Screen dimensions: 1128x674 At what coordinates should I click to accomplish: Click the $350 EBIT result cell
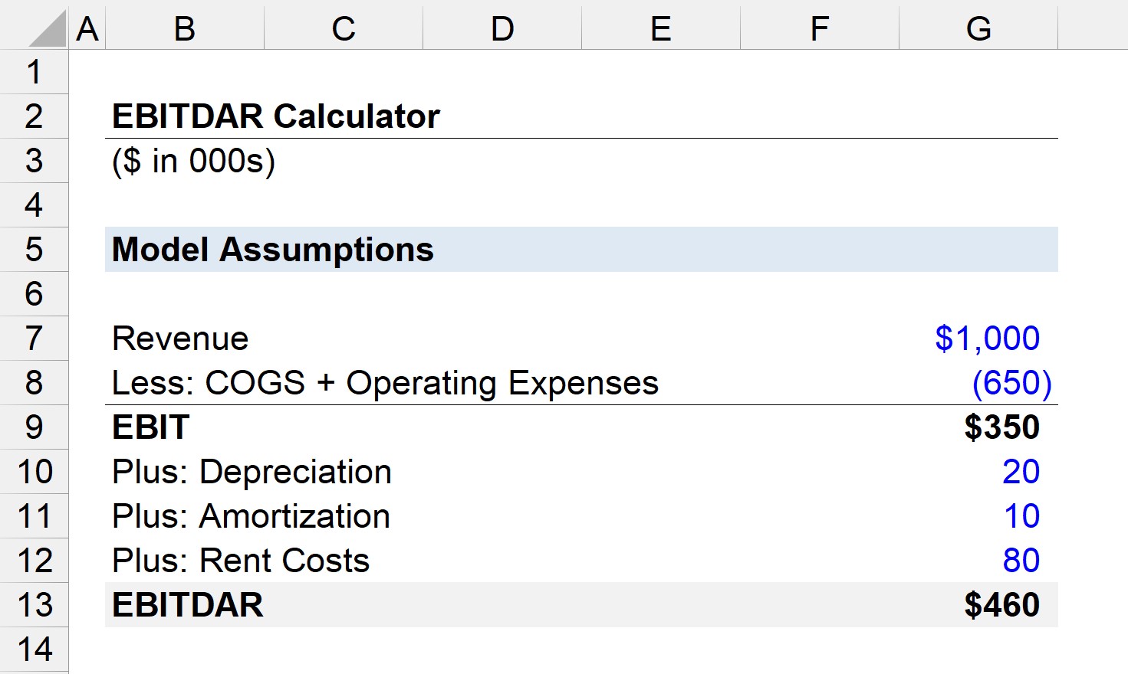1001,427
